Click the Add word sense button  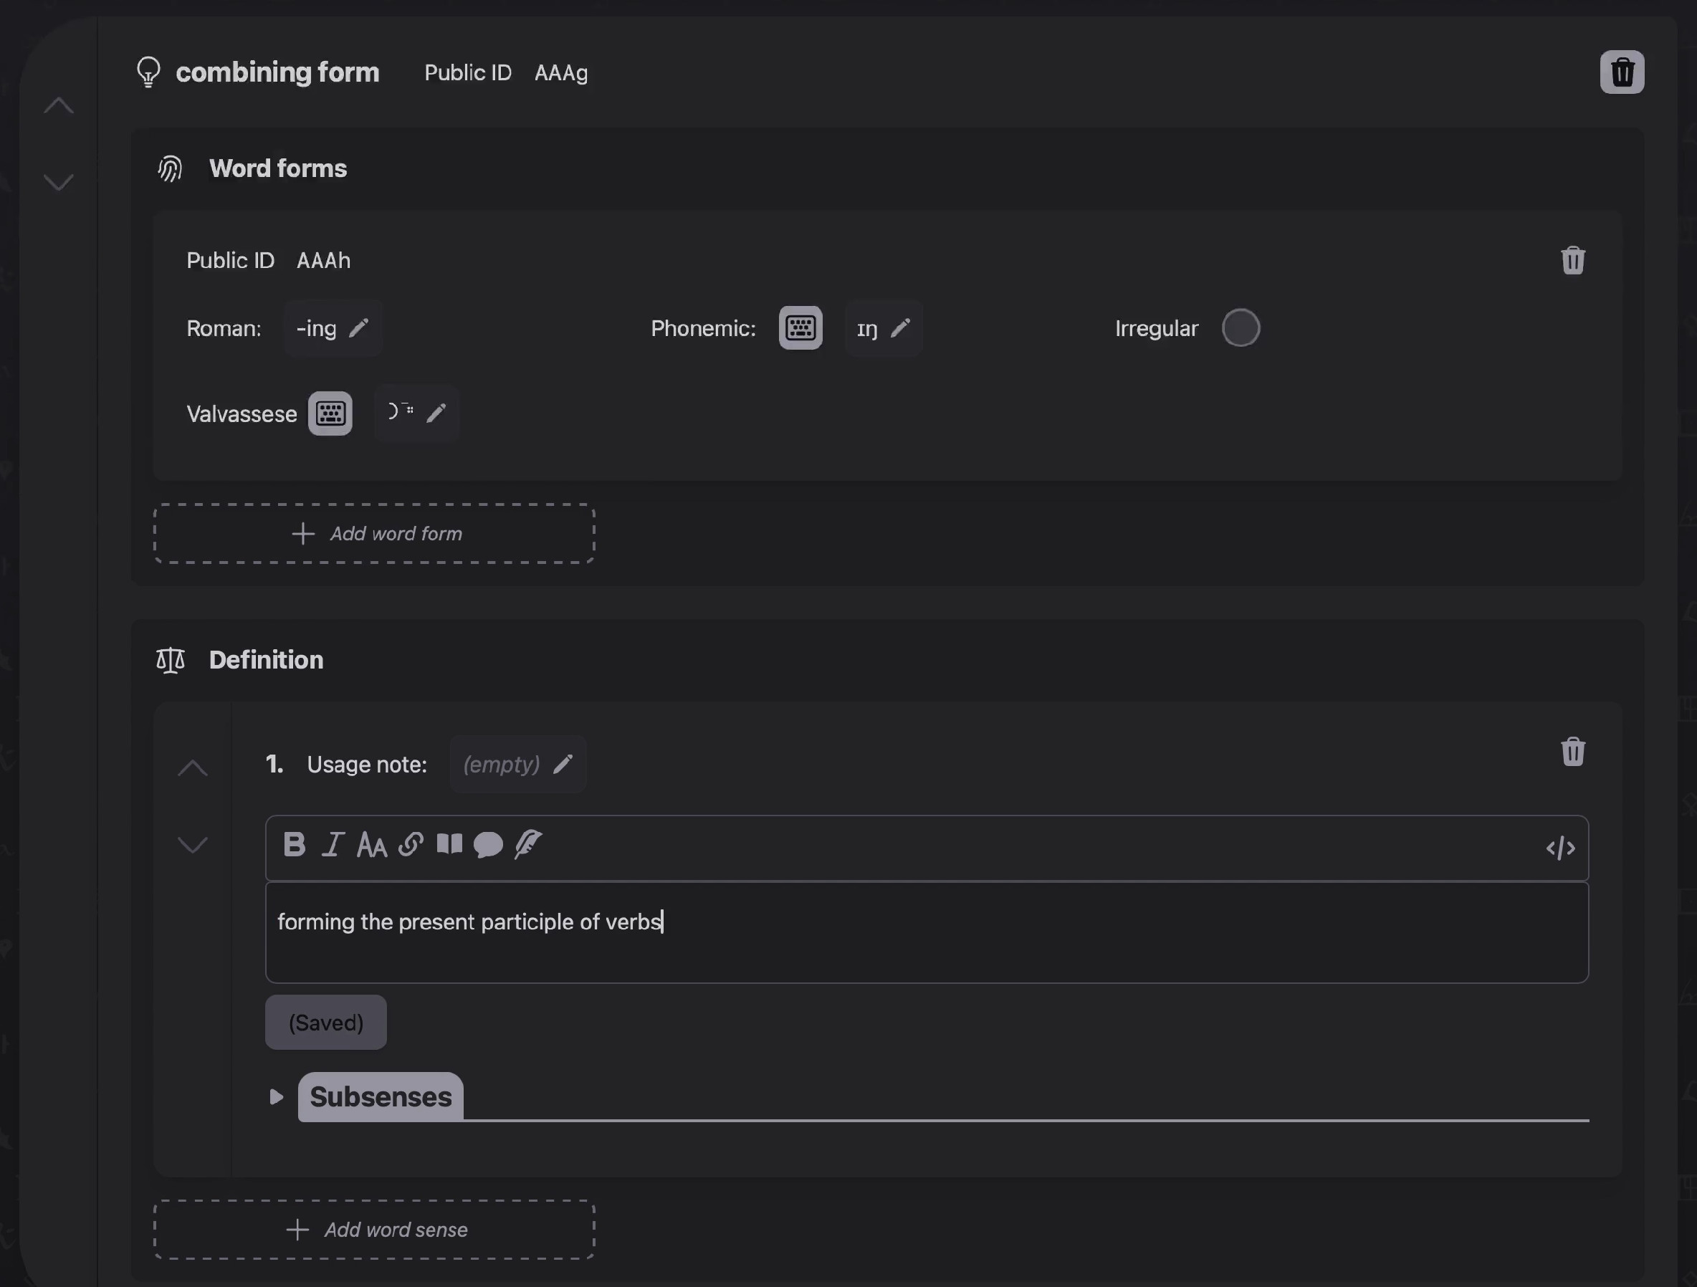[374, 1230]
